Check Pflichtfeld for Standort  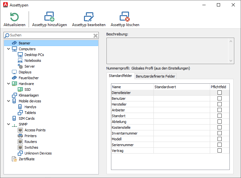[219, 116]
